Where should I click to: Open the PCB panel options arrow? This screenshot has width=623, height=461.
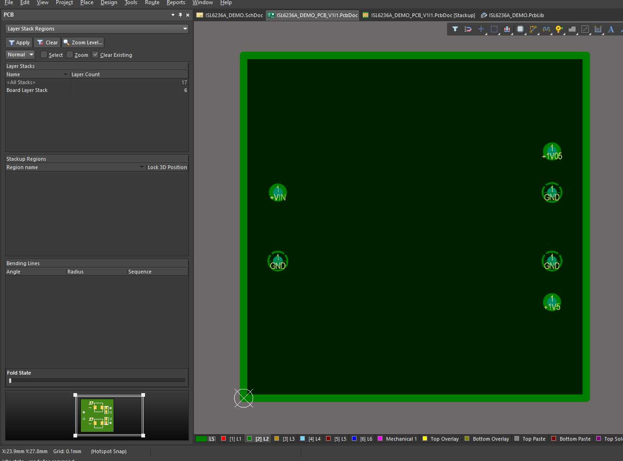pyautogui.click(x=173, y=15)
